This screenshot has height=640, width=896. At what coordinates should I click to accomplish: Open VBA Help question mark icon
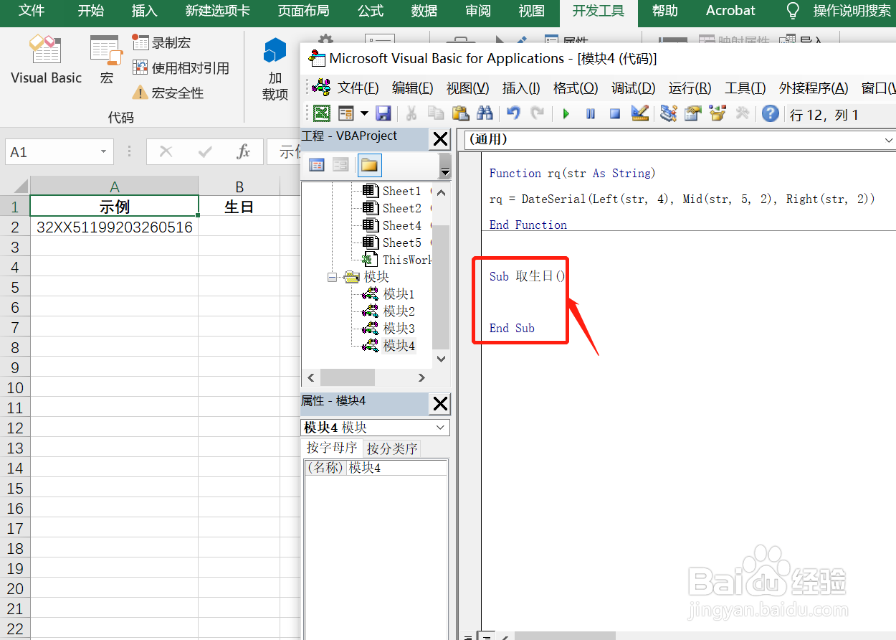click(x=771, y=113)
